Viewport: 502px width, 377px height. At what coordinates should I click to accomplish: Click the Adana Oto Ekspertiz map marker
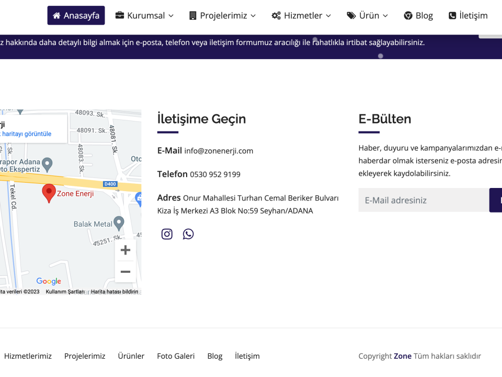point(48,165)
